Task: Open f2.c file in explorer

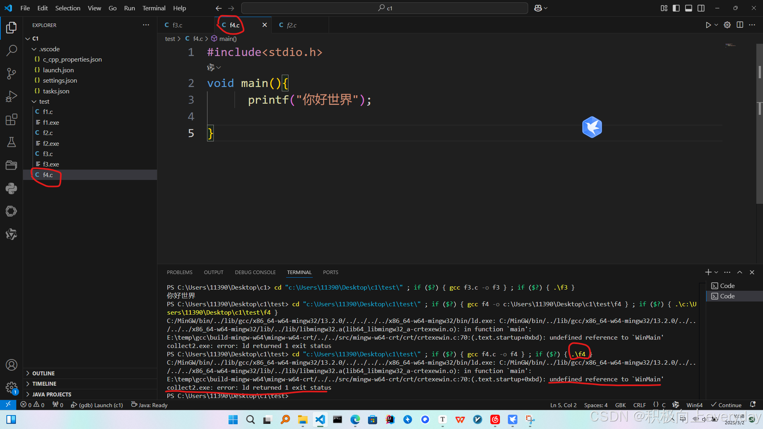Action: click(x=48, y=133)
